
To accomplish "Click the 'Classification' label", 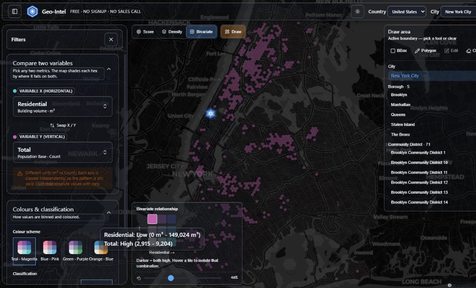I will click(25, 274).
